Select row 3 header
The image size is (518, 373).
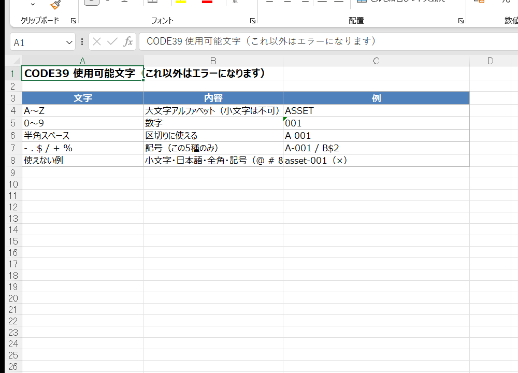pyautogui.click(x=13, y=98)
